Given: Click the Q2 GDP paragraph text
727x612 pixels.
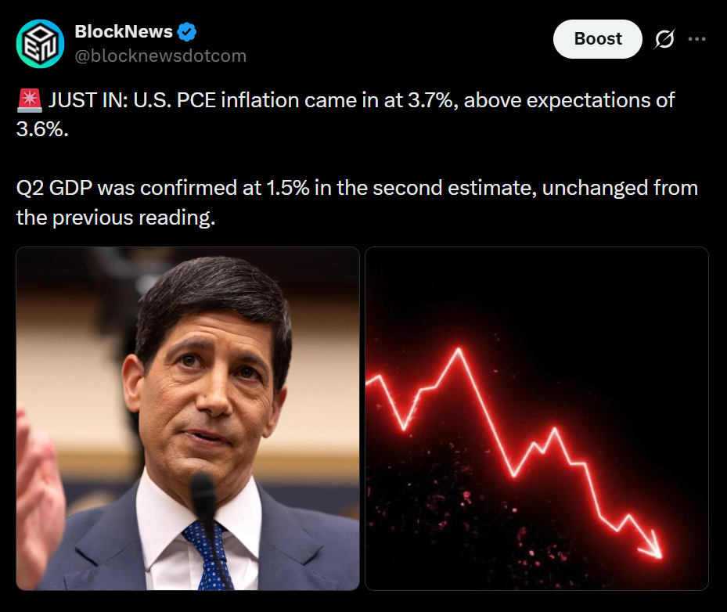Looking at the screenshot, I should [x=357, y=203].
